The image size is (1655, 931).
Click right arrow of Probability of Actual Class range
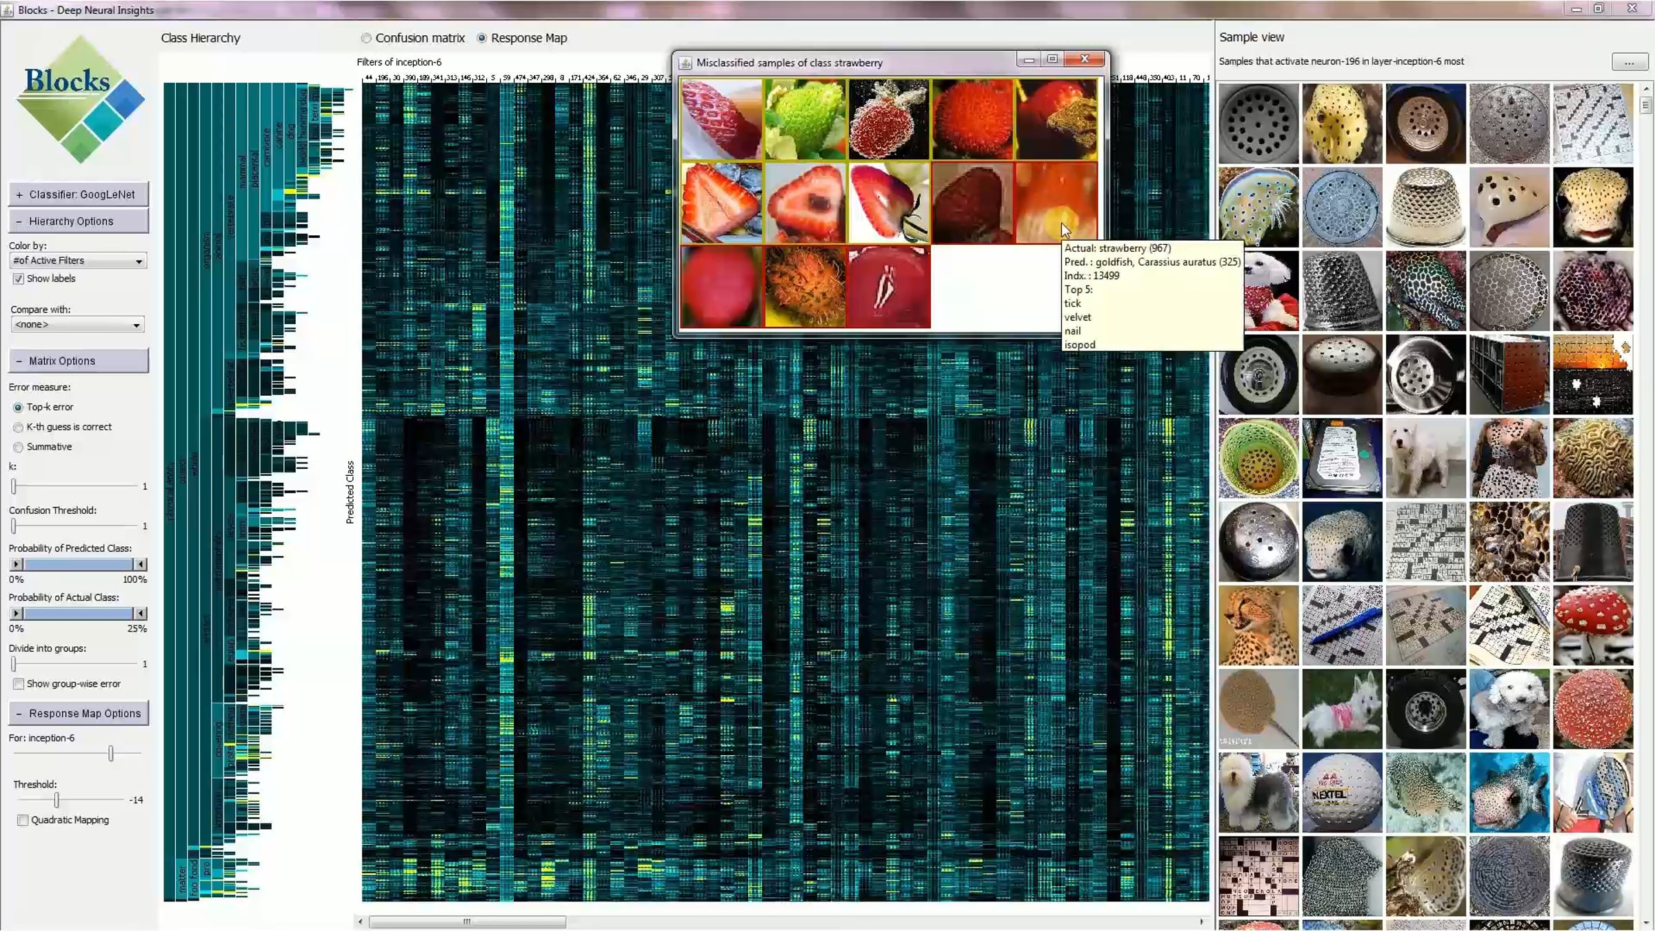point(140,613)
